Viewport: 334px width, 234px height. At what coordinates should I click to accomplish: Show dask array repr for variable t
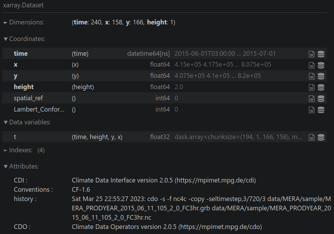(x=321, y=137)
